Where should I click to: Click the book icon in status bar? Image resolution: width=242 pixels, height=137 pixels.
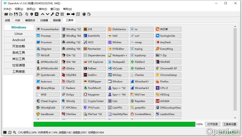point(10,132)
